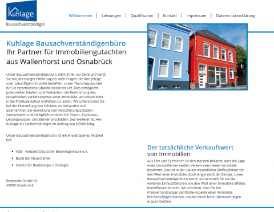Click 'Ihr Partner für Immobiliengutachten' heading line
The height and width of the screenshot is (212, 274).
(x=66, y=52)
